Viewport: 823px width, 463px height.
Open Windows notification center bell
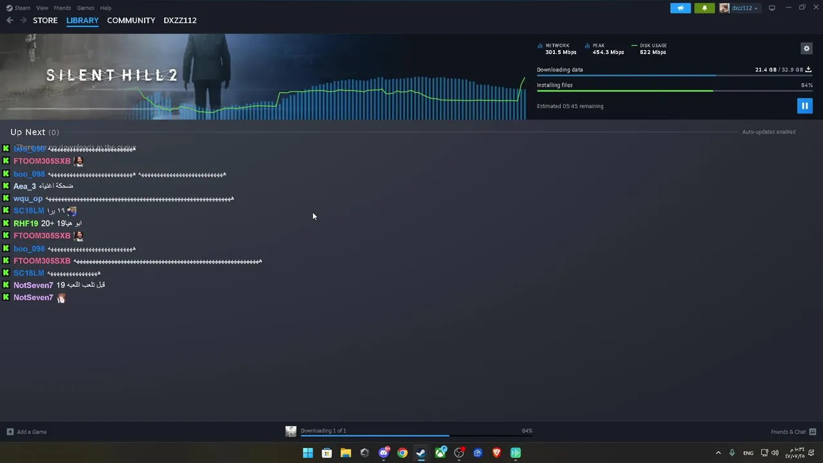[813, 453]
